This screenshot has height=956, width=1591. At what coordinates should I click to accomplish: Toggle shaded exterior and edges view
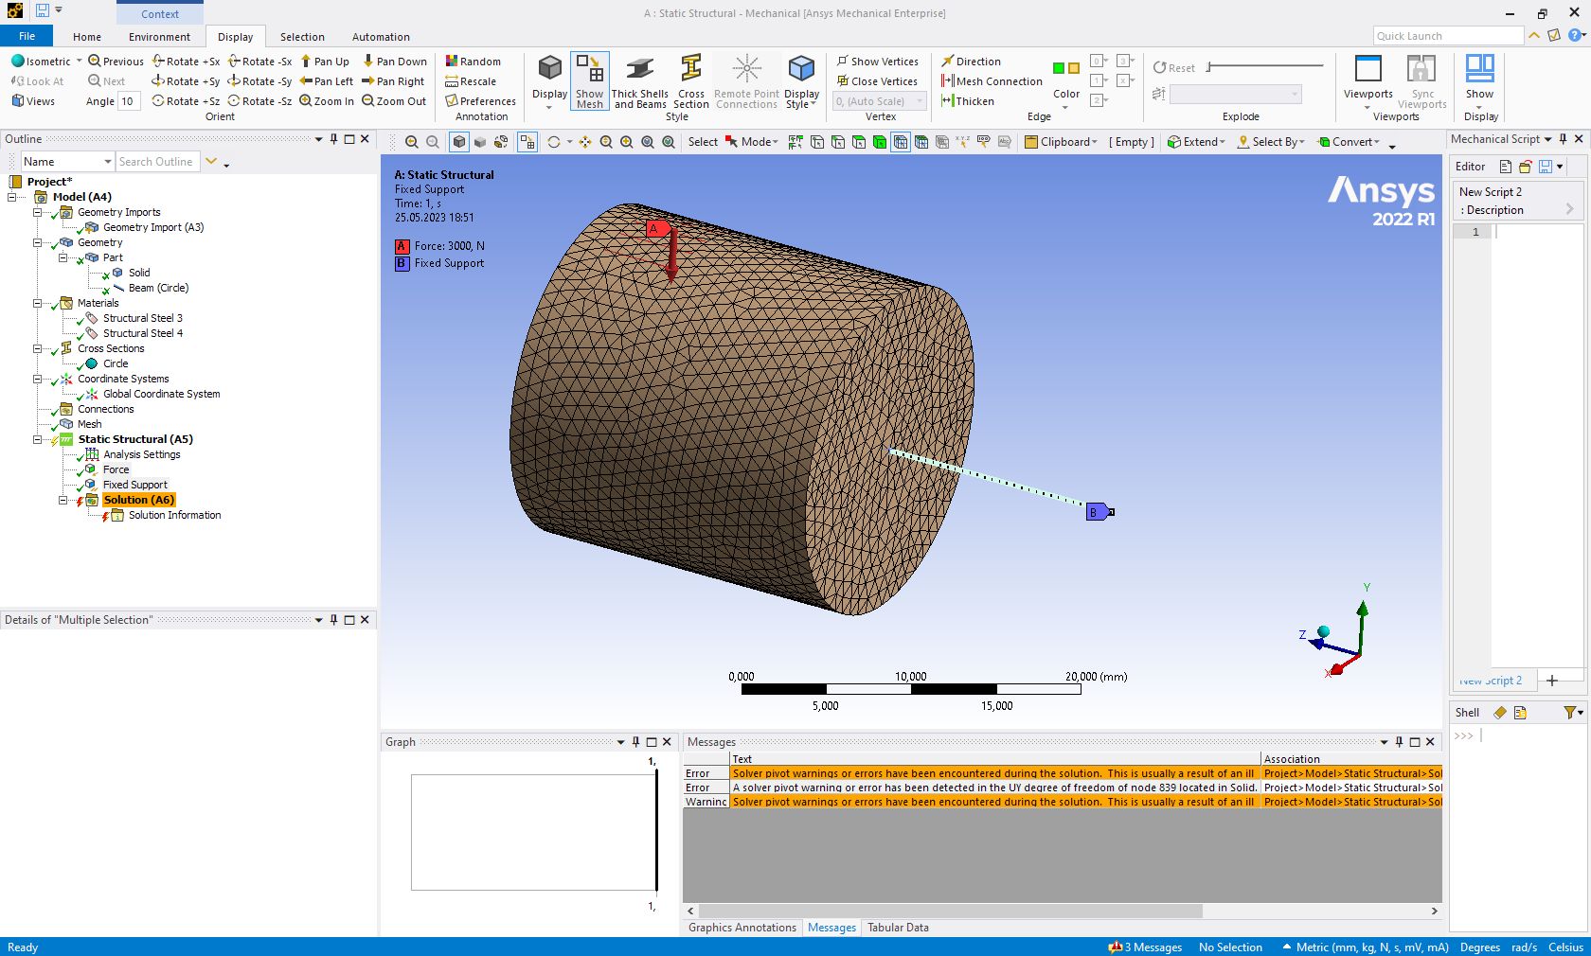tap(459, 142)
